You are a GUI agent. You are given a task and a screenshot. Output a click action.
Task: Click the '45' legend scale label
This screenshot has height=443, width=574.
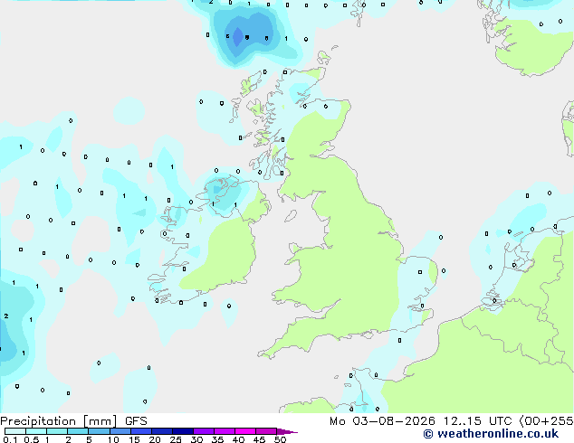259,439
